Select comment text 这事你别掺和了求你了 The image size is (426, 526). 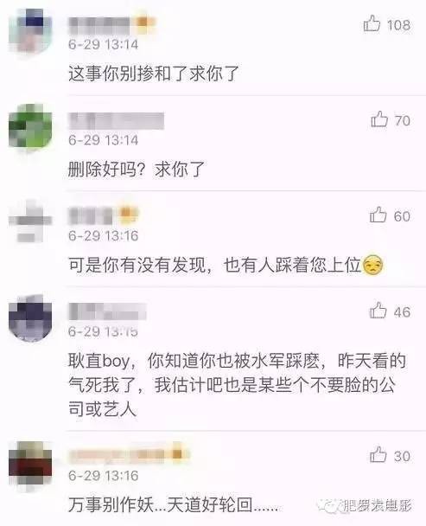[x=154, y=74]
